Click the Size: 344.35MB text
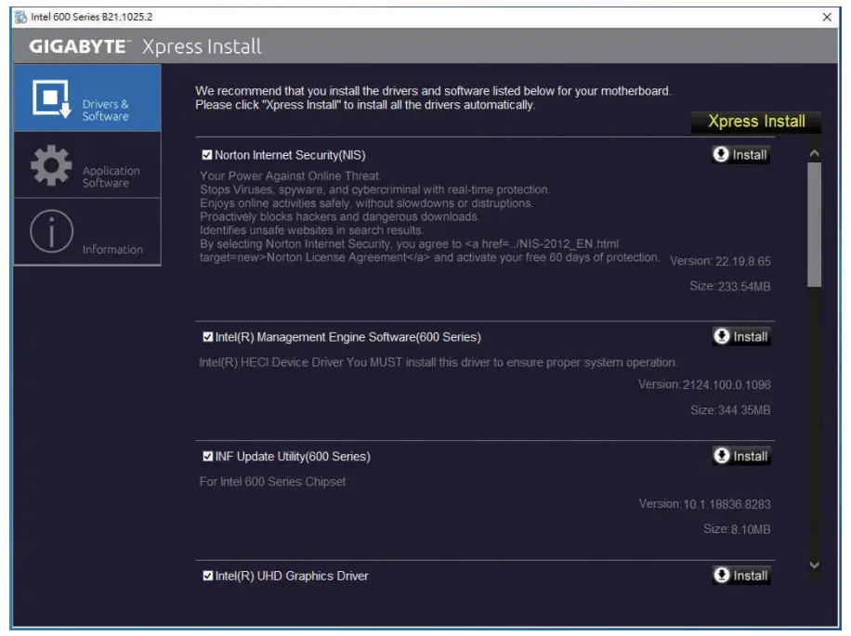 730,410
